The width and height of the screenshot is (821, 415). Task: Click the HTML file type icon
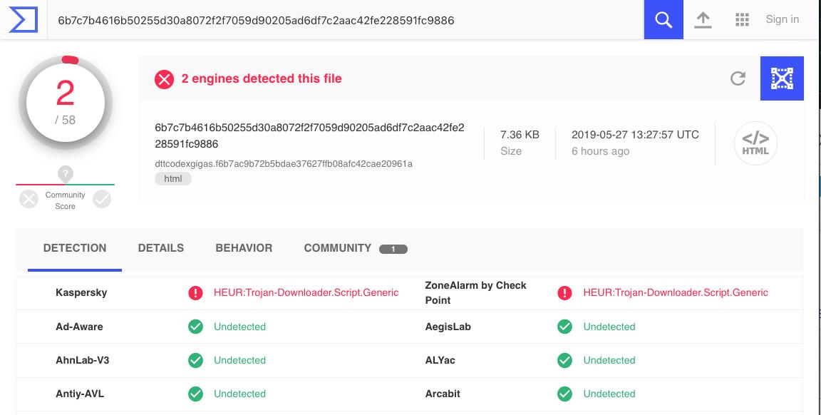coord(755,143)
